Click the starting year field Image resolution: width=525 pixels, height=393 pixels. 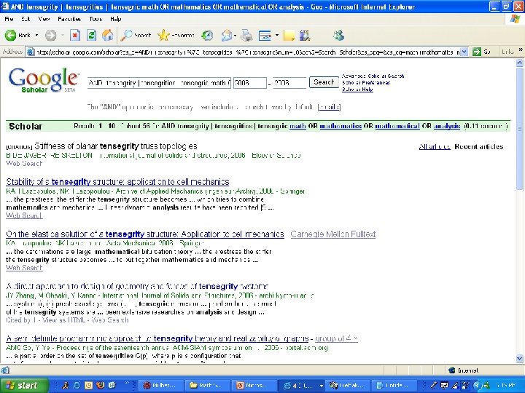click(x=250, y=82)
